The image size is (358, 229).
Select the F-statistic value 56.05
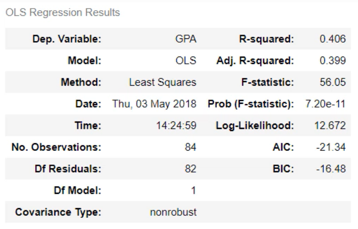point(335,83)
